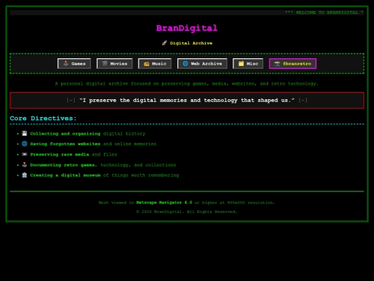Click the personal digital archive description line
Viewport: 374px width, 281px height.
187,84
